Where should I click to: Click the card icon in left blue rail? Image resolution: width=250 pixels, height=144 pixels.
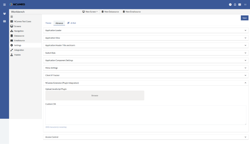coord(5,21)
